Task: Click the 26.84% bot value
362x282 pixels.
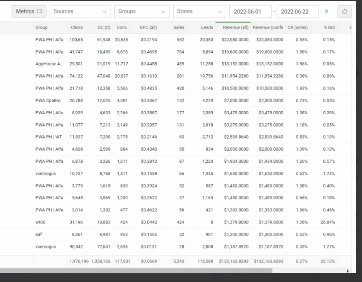Action: coord(328,222)
